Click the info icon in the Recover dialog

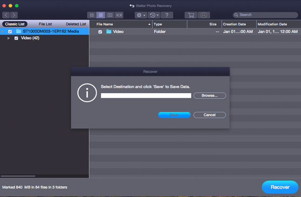click(x=87, y=93)
